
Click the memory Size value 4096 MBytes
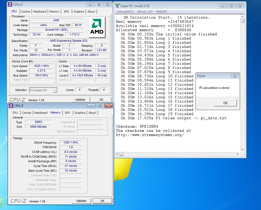[38, 127]
